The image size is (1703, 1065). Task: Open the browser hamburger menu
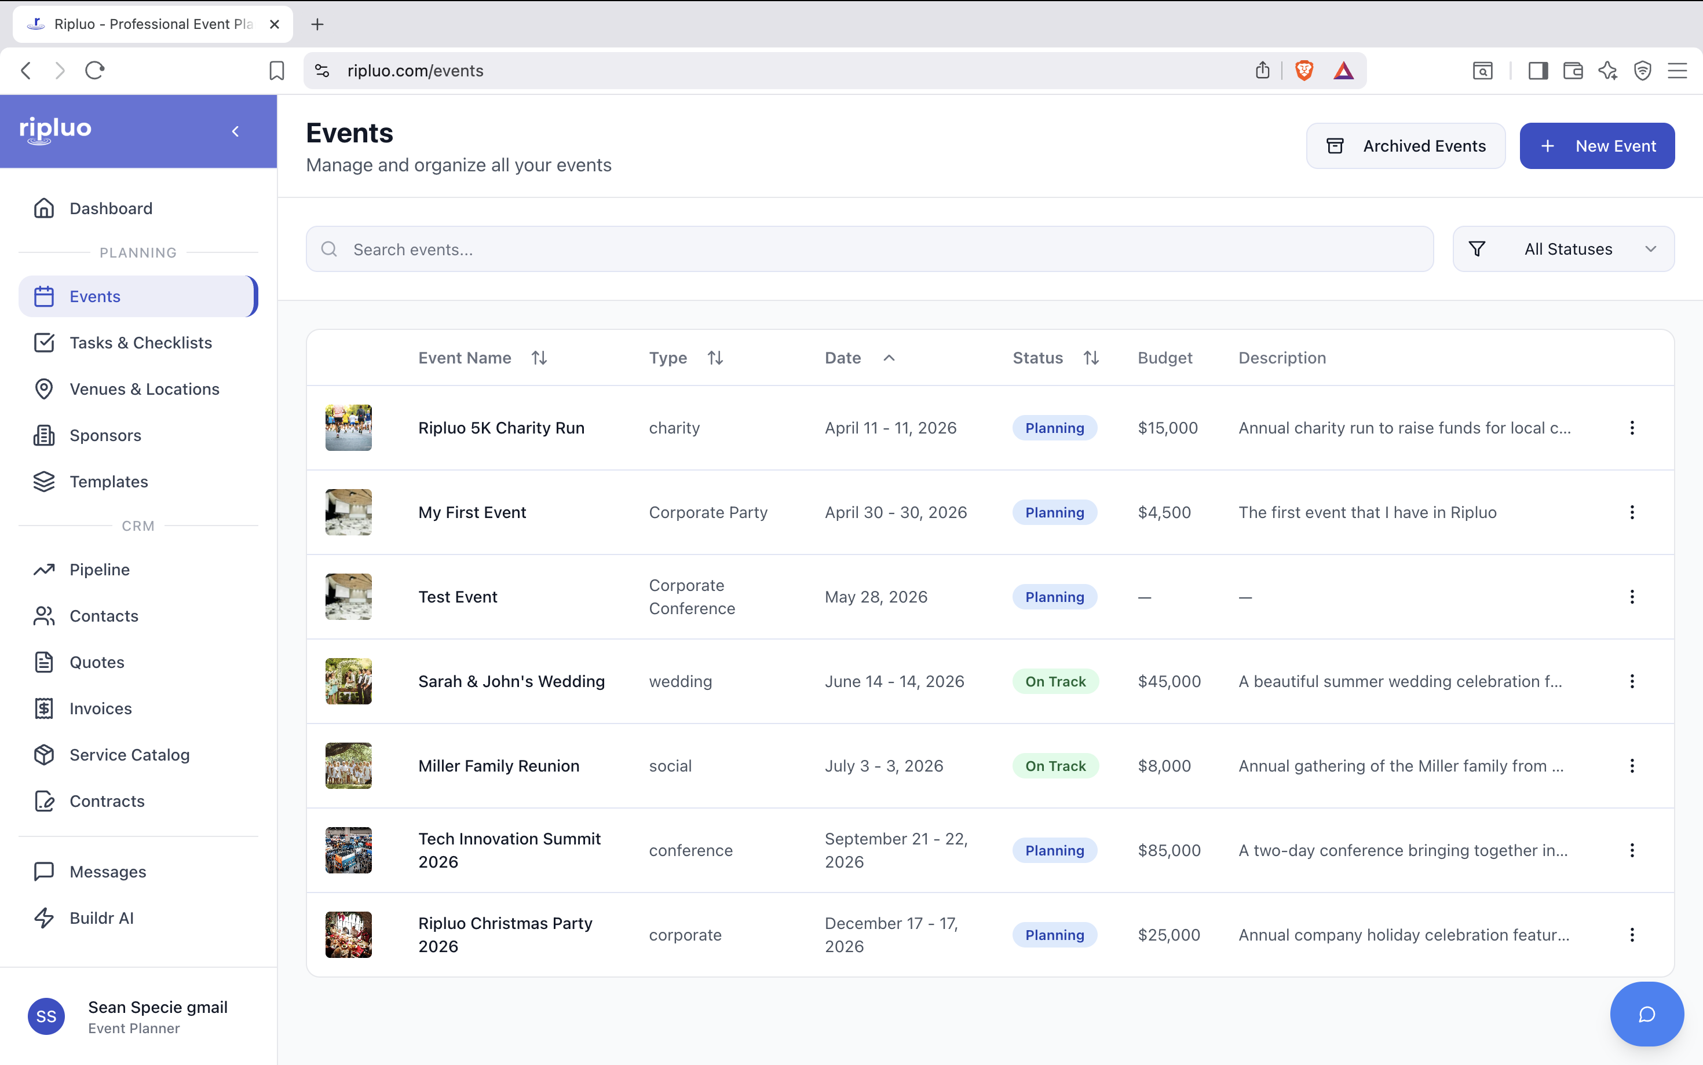tap(1677, 71)
